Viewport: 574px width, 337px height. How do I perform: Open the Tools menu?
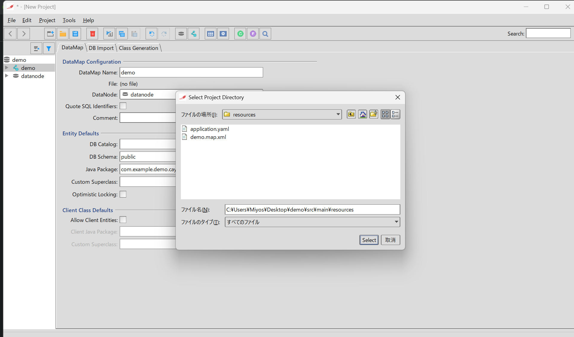[x=69, y=20]
